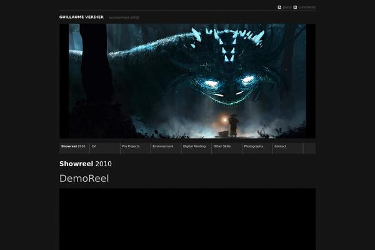Click the environment artist tagline text
375x250 pixels.
pyautogui.click(x=124, y=17)
